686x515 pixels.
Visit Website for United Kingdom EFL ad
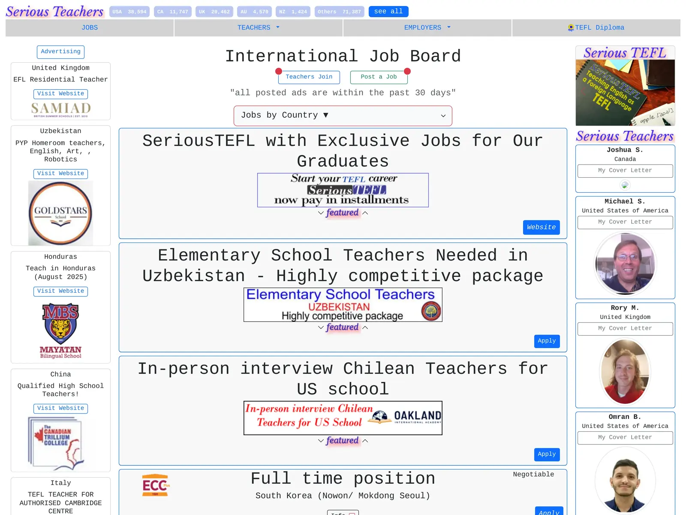tap(60, 94)
